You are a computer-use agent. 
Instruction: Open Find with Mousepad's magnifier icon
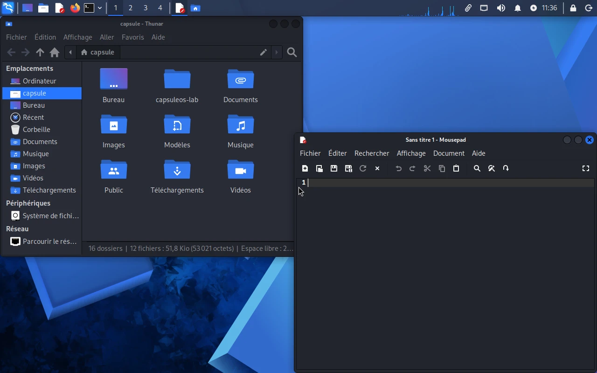point(477,168)
